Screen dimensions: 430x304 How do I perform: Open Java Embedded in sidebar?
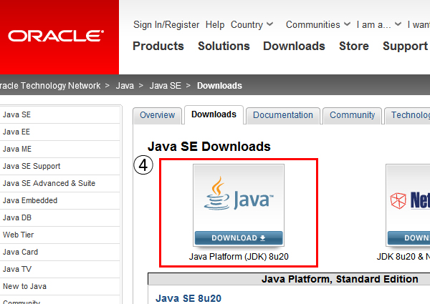[59, 200]
